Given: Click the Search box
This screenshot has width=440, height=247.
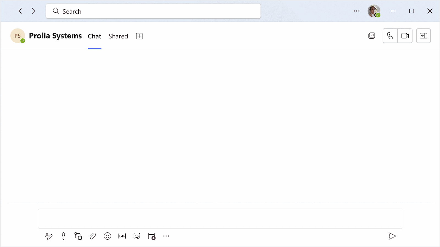Looking at the screenshot, I should tap(153, 11).
